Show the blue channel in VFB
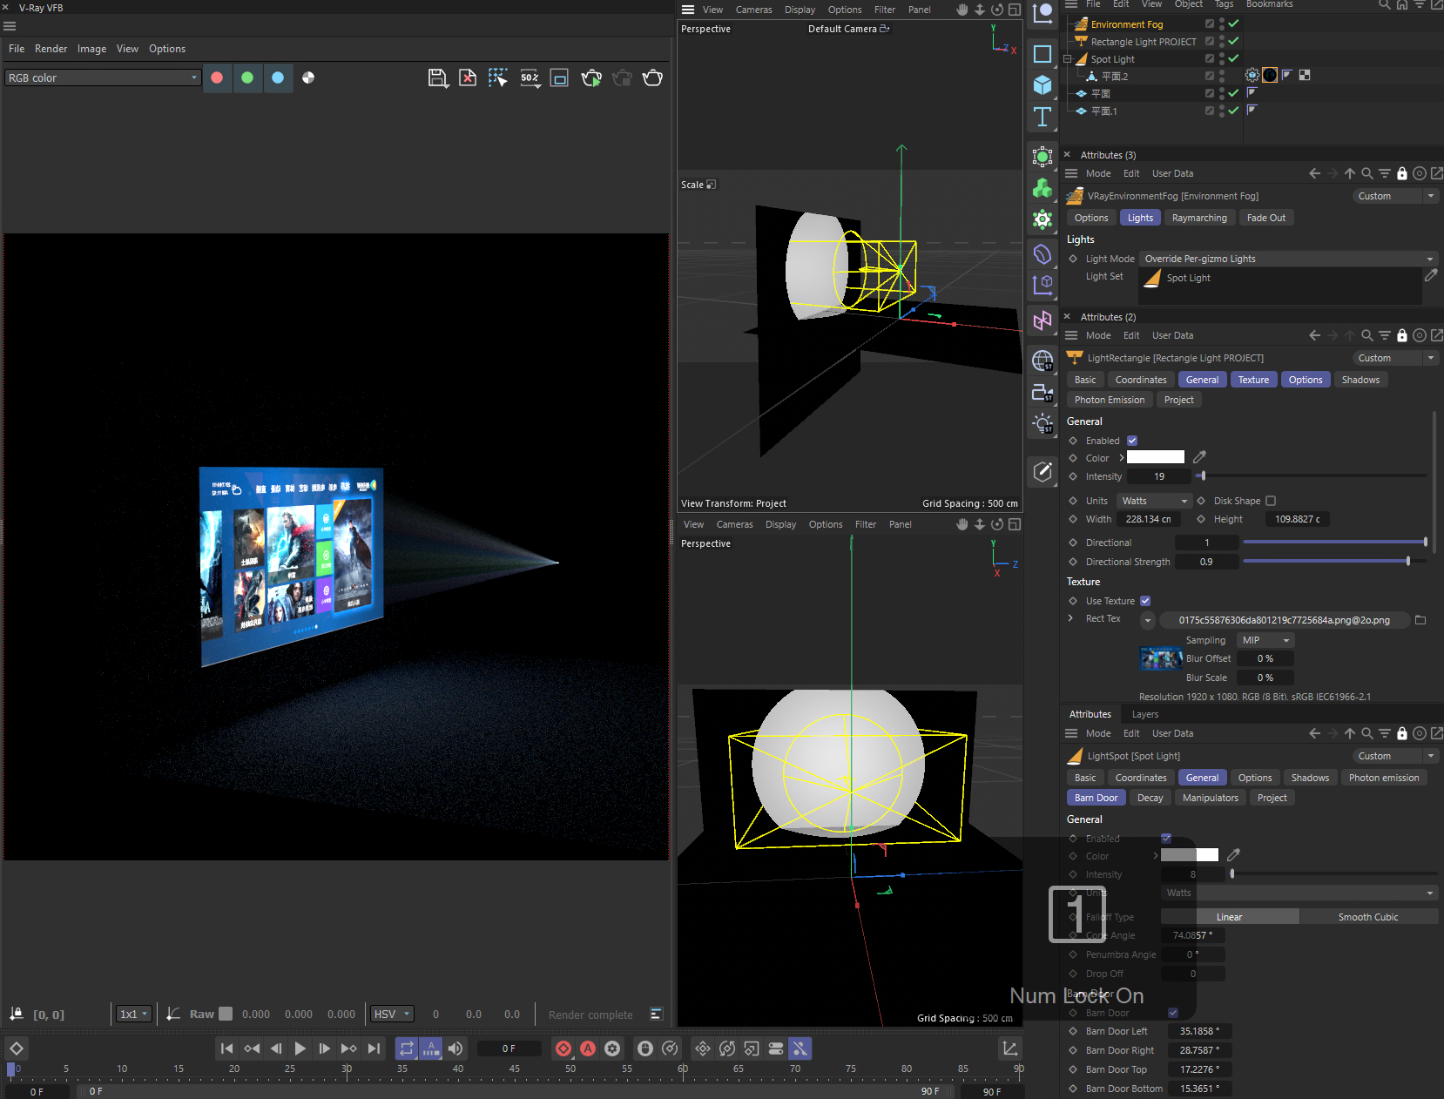 (x=278, y=78)
